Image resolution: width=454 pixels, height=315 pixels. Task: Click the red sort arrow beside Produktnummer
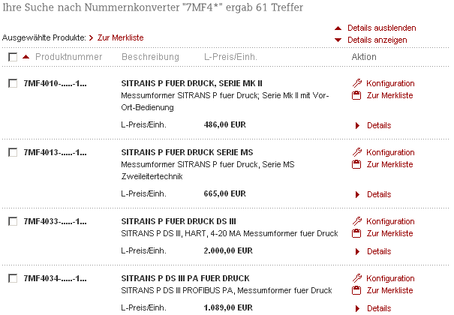(x=26, y=57)
